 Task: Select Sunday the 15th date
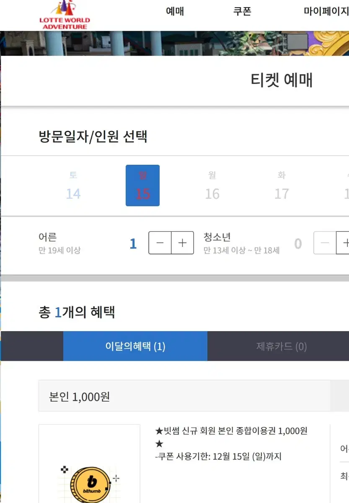coord(142,185)
